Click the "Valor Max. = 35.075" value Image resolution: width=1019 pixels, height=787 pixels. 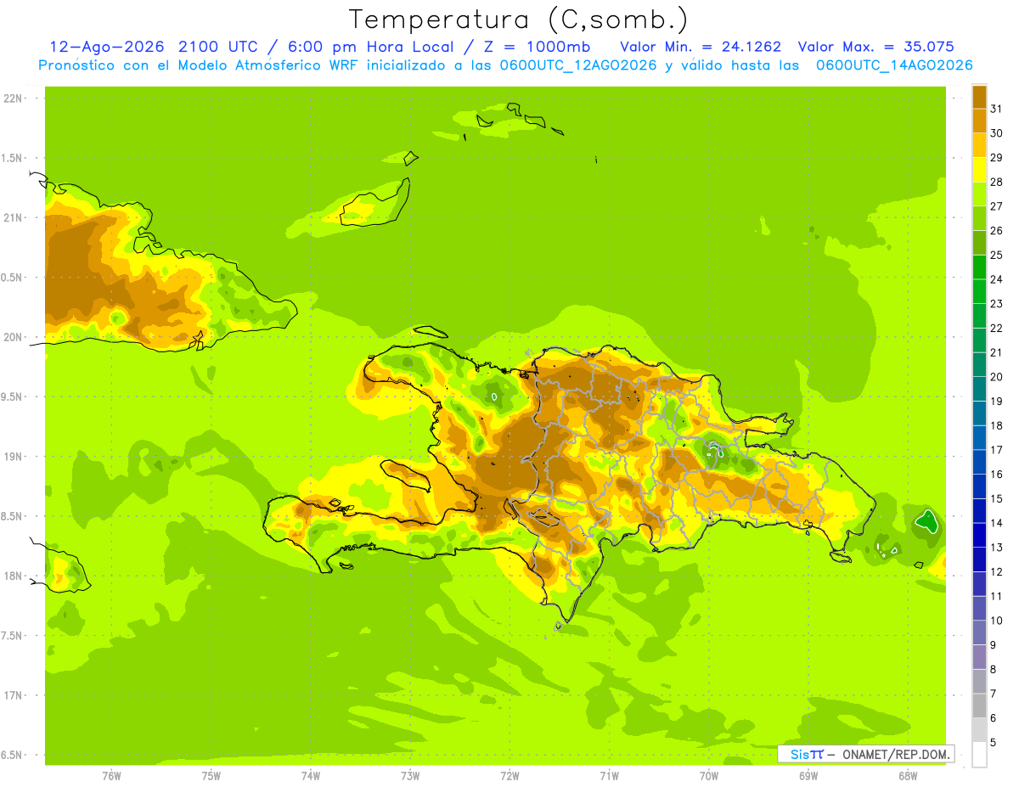click(875, 47)
